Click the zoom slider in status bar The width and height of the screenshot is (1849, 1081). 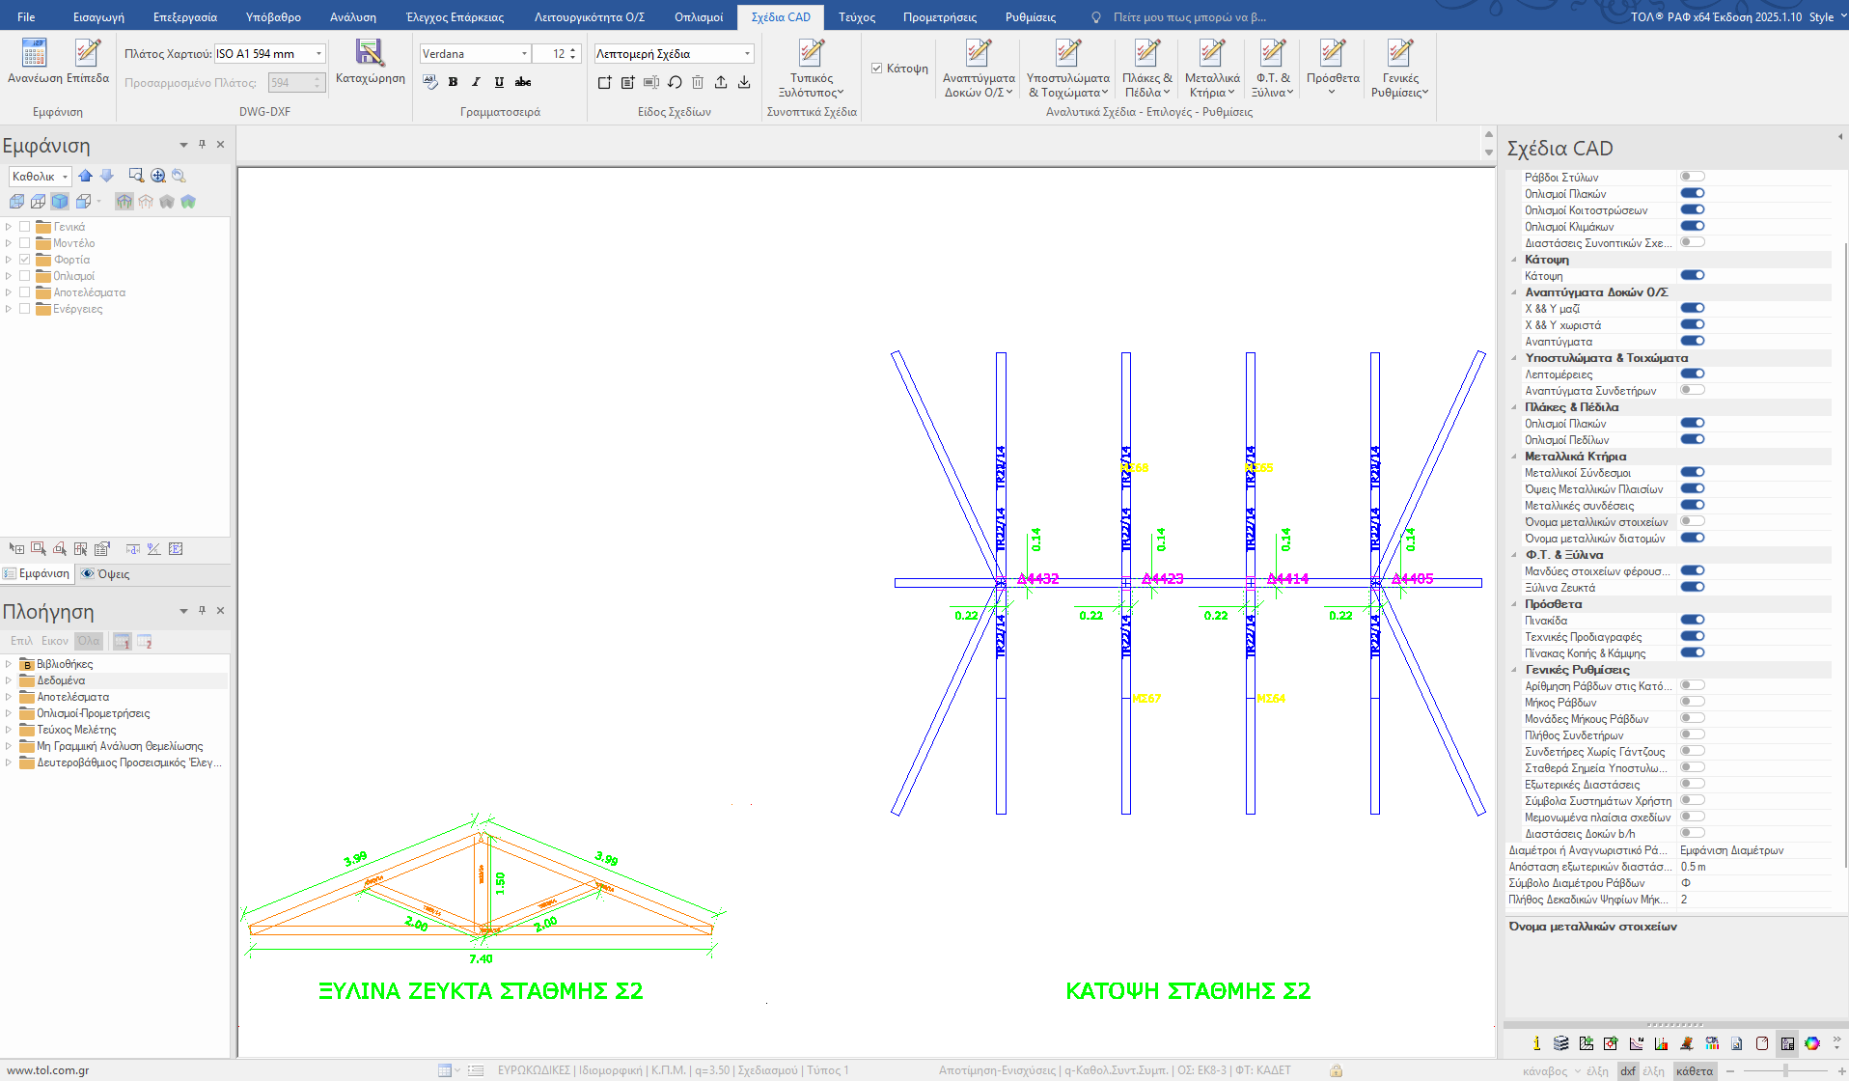pyautogui.click(x=1785, y=1070)
